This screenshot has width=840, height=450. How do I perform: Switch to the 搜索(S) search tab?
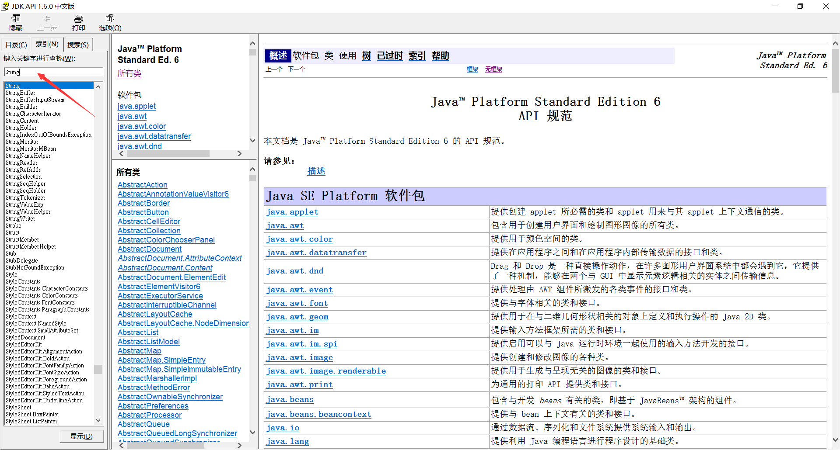(78, 45)
